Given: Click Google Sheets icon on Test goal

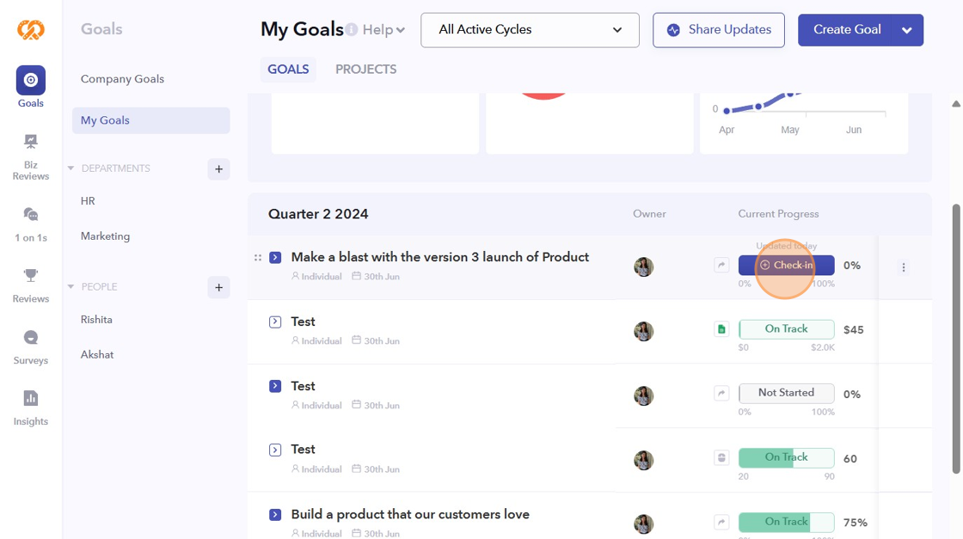Looking at the screenshot, I should coord(721,329).
